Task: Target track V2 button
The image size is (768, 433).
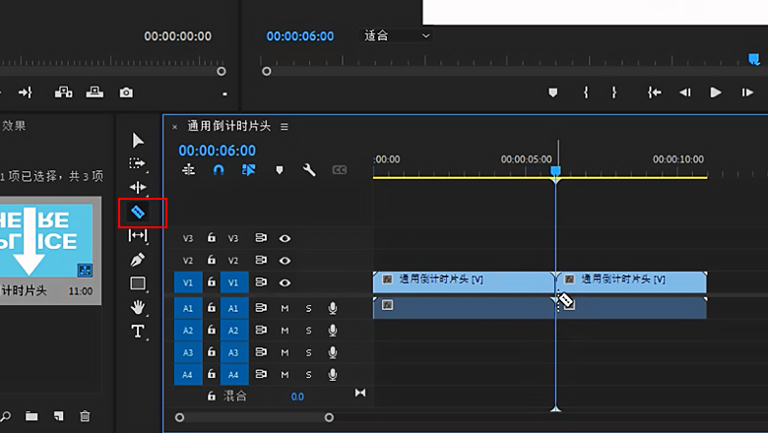Action: pyautogui.click(x=233, y=260)
